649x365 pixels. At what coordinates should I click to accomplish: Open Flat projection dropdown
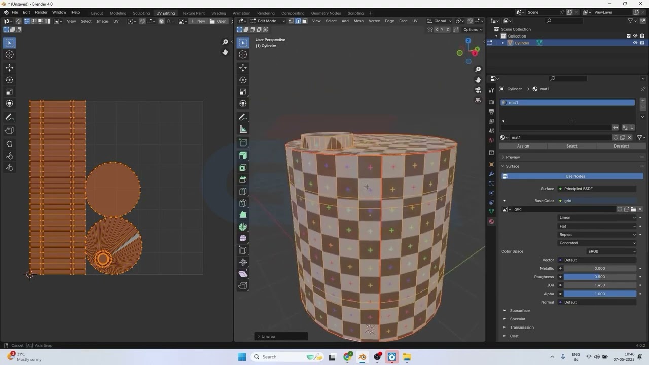pos(597,226)
